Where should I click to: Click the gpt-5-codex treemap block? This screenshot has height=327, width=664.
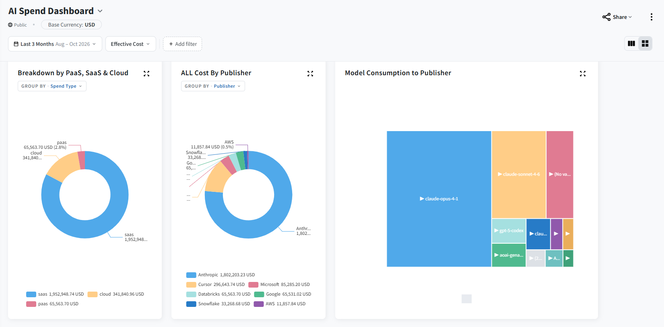pyautogui.click(x=509, y=231)
